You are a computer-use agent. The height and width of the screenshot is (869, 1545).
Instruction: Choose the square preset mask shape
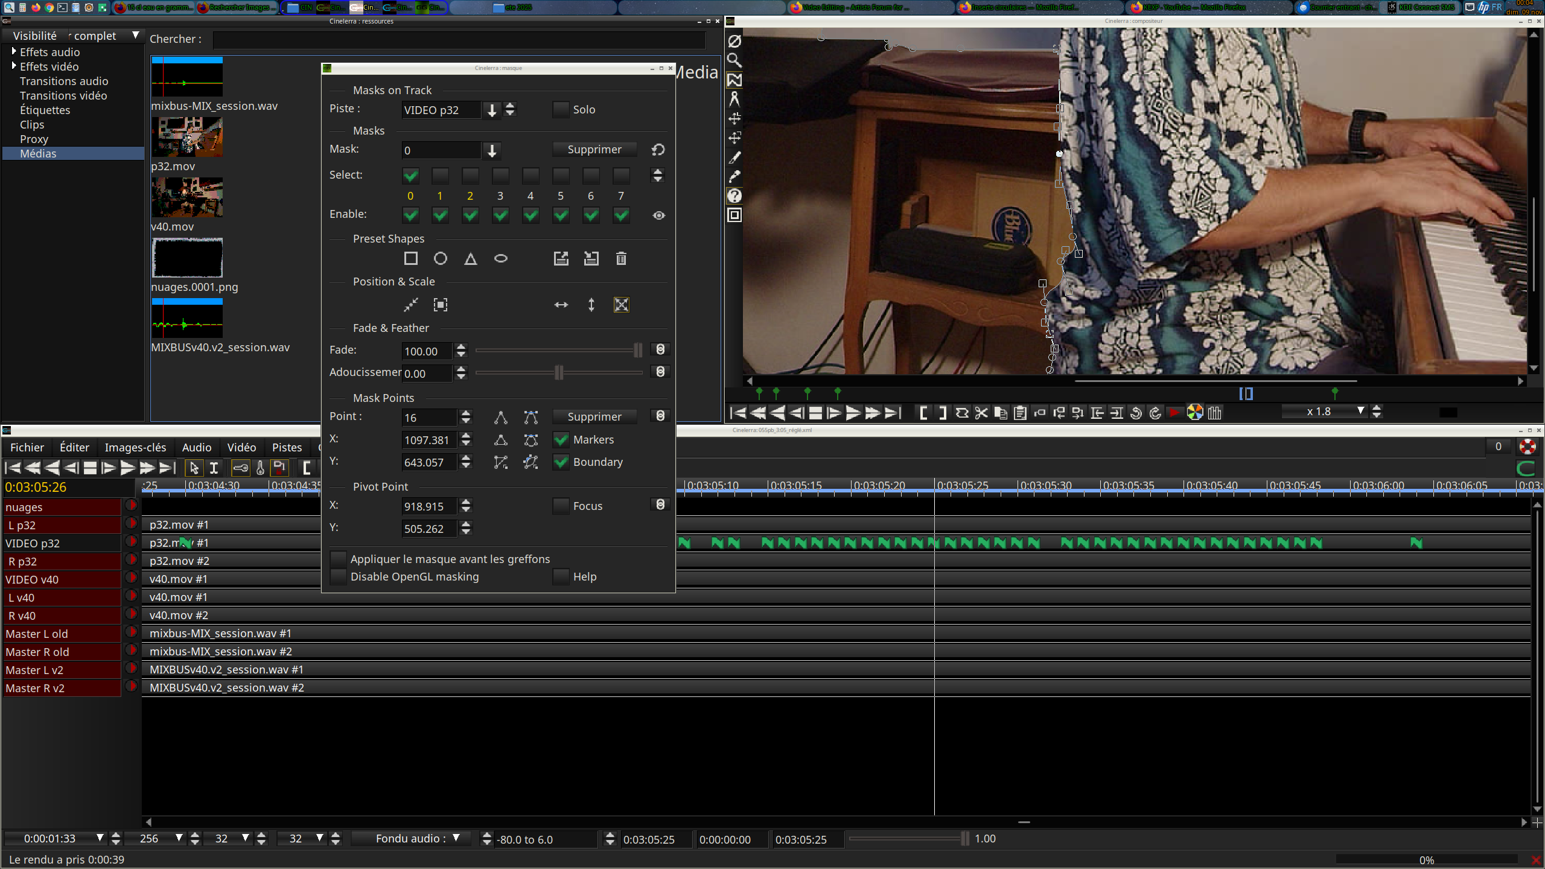pyautogui.click(x=410, y=259)
